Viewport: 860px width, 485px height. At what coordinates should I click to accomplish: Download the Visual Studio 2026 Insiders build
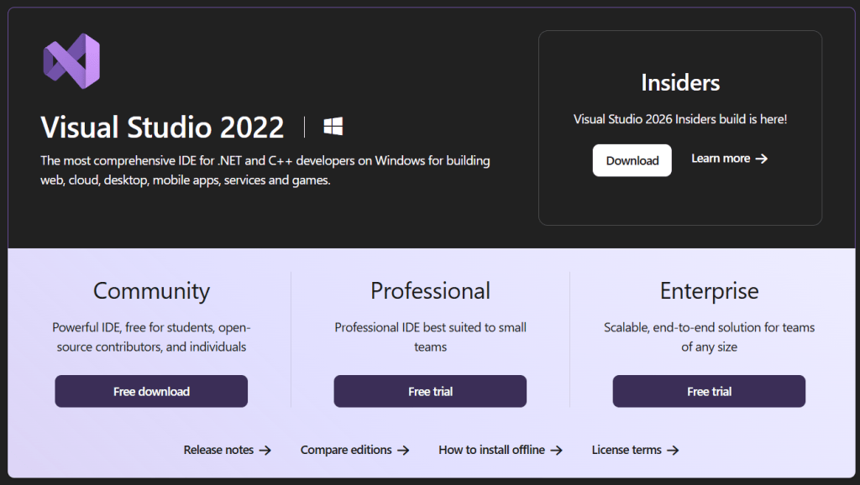(632, 159)
